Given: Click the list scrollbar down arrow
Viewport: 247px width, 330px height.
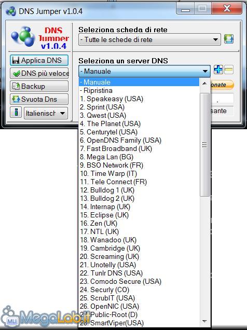Looking at the screenshot, I should [205, 321].
